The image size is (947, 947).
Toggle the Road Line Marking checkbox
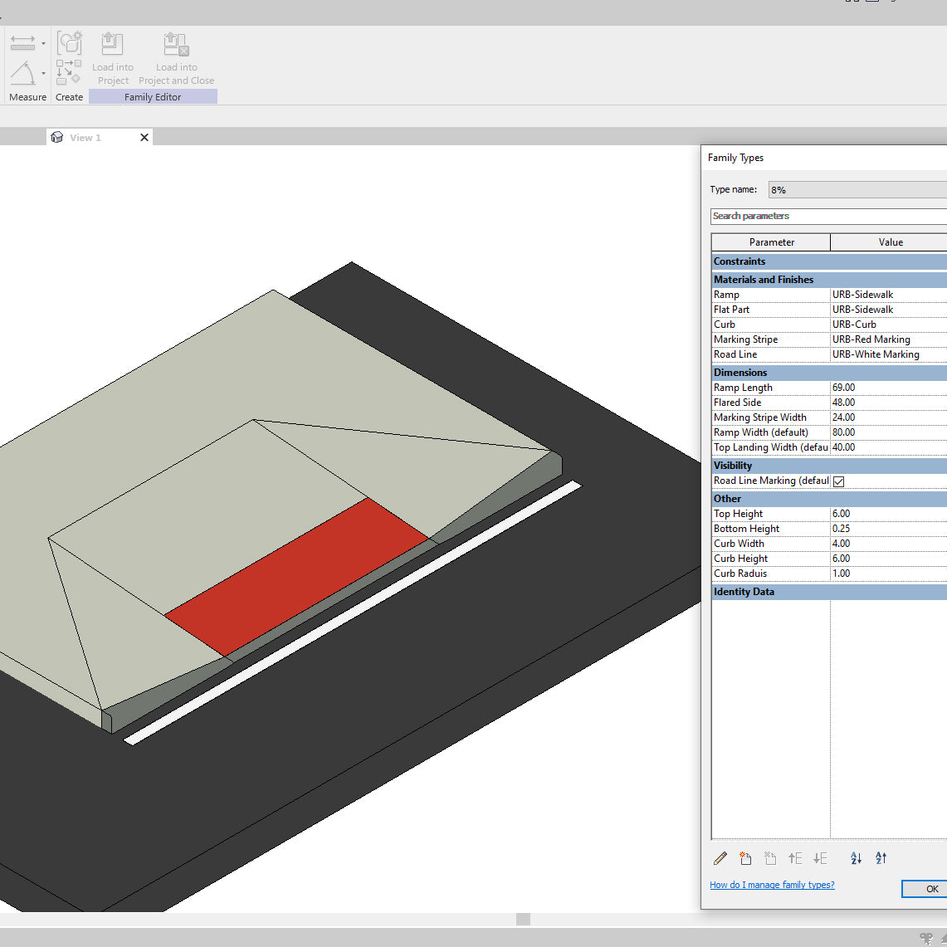pyautogui.click(x=838, y=481)
